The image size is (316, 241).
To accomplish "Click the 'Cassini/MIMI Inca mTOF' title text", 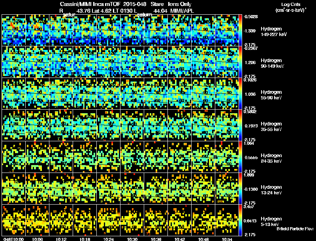I will (90, 4).
